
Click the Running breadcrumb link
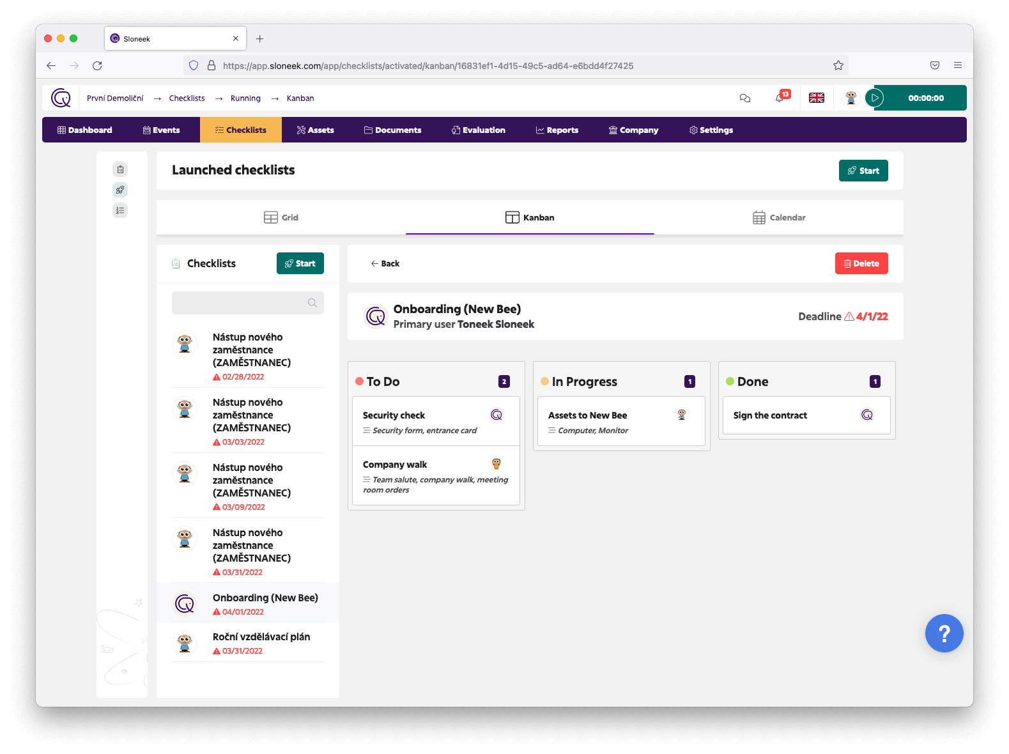coord(245,98)
